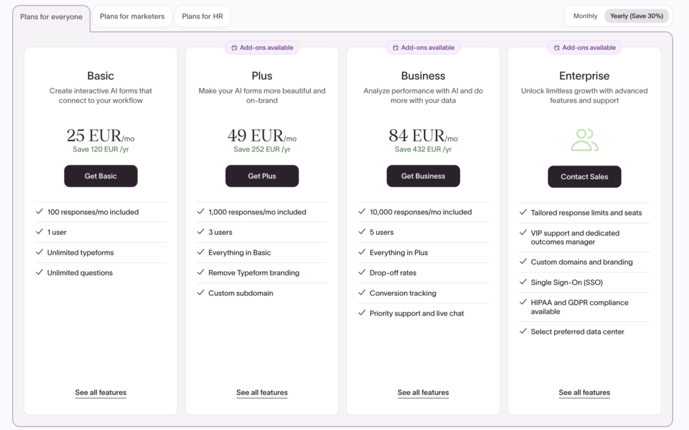Expand See all features under Basic
The height and width of the screenshot is (430, 689).
click(x=101, y=392)
